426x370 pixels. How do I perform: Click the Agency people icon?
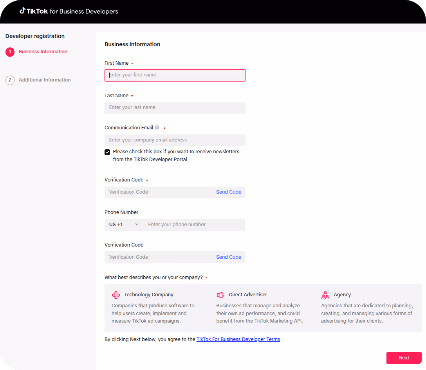point(325,295)
